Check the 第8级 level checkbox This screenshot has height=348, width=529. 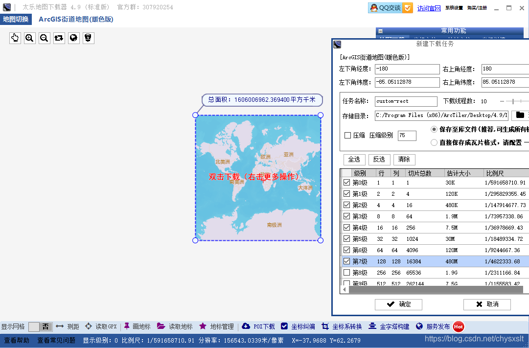(x=346, y=272)
